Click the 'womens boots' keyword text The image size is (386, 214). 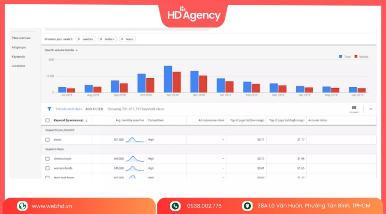tap(63, 168)
